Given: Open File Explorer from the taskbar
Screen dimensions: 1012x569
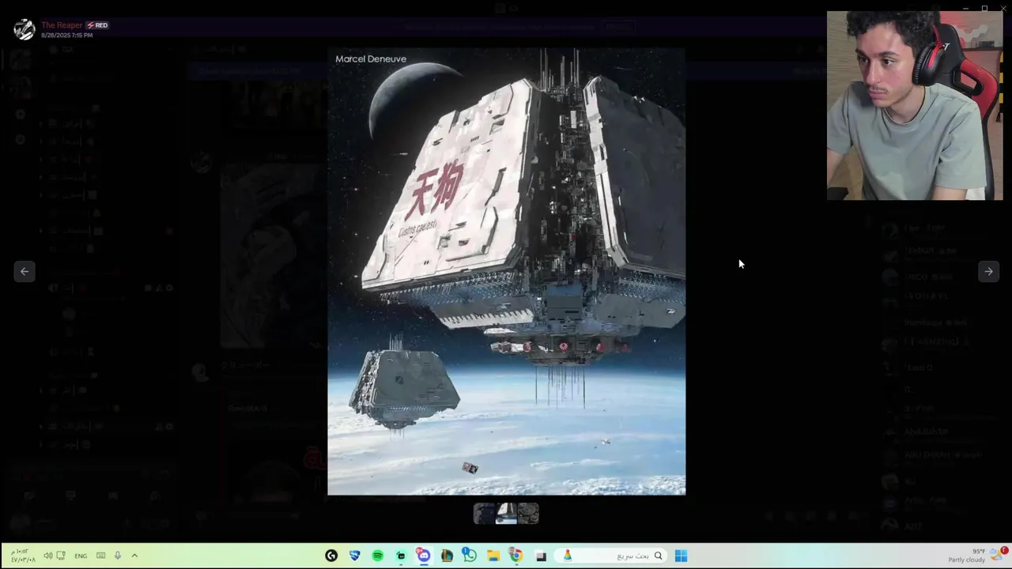Looking at the screenshot, I should pos(493,556).
